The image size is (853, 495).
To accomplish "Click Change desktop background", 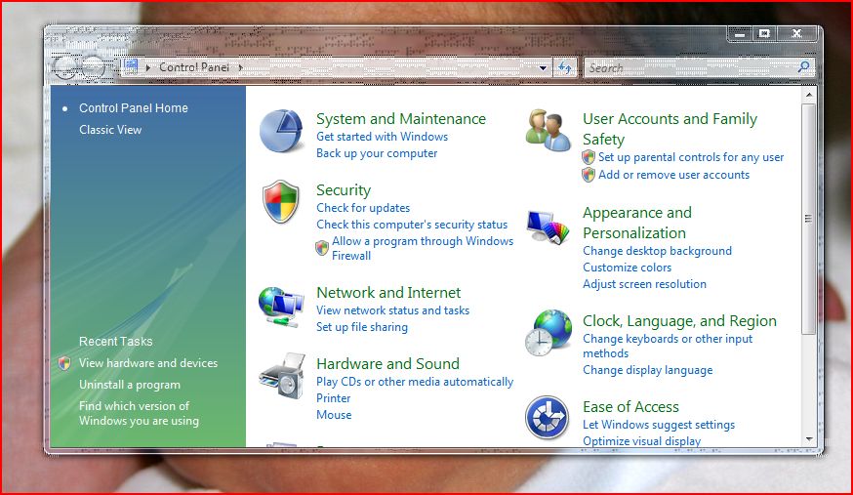I will [x=657, y=251].
